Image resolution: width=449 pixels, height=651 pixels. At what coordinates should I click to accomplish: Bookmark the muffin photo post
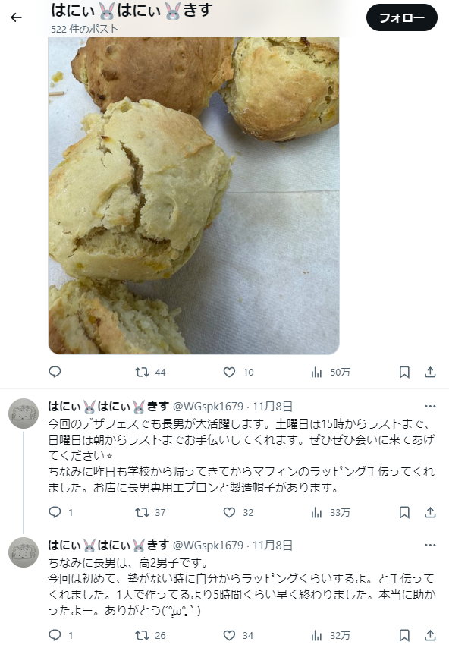[404, 372]
